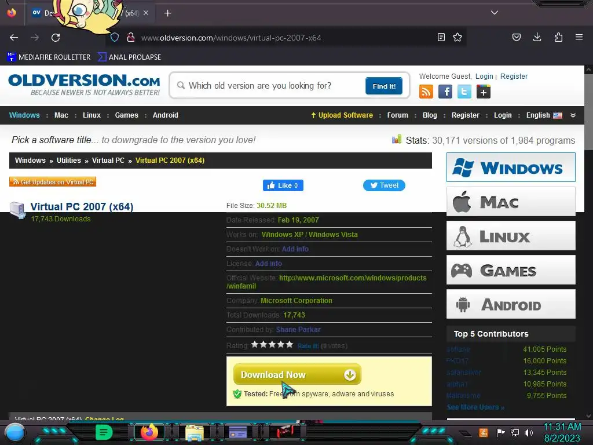
Task: Click the Download Now button
Action: tap(297, 375)
